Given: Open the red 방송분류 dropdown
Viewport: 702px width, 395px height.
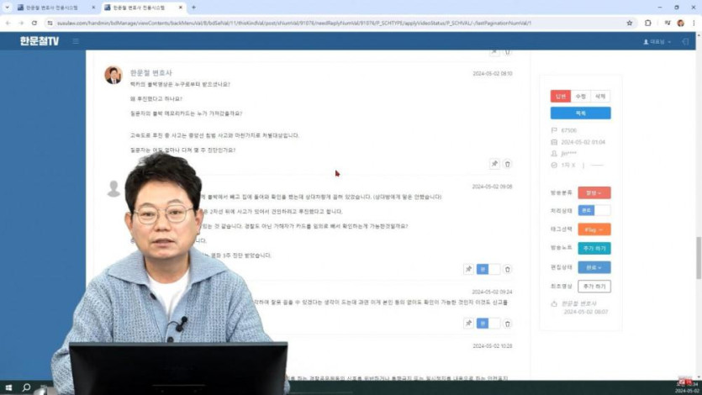Looking at the screenshot, I should [x=594, y=192].
